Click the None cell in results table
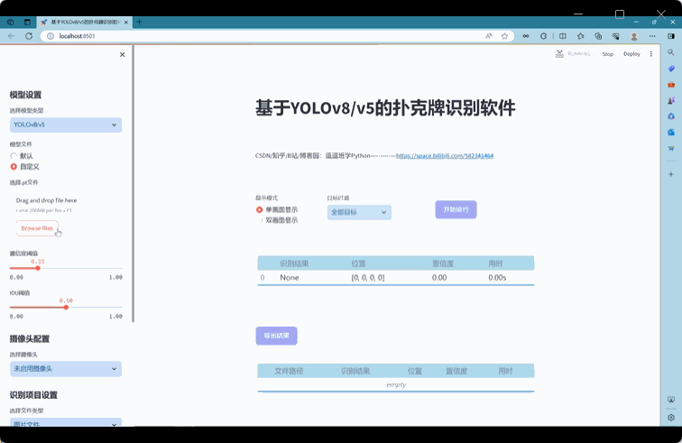Screen dimensions: 682x443 pyautogui.click(x=290, y=278)
